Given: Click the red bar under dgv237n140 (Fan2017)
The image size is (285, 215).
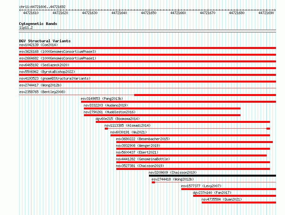Looking at the screenshot, I should [x=235, y=196].
